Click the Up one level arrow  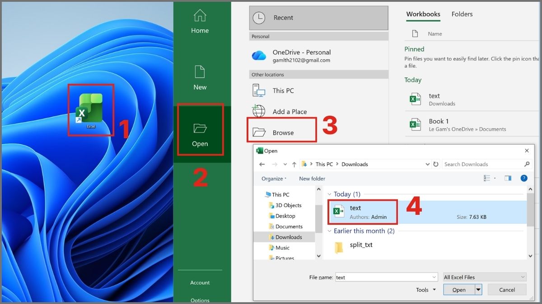[294, 164]
